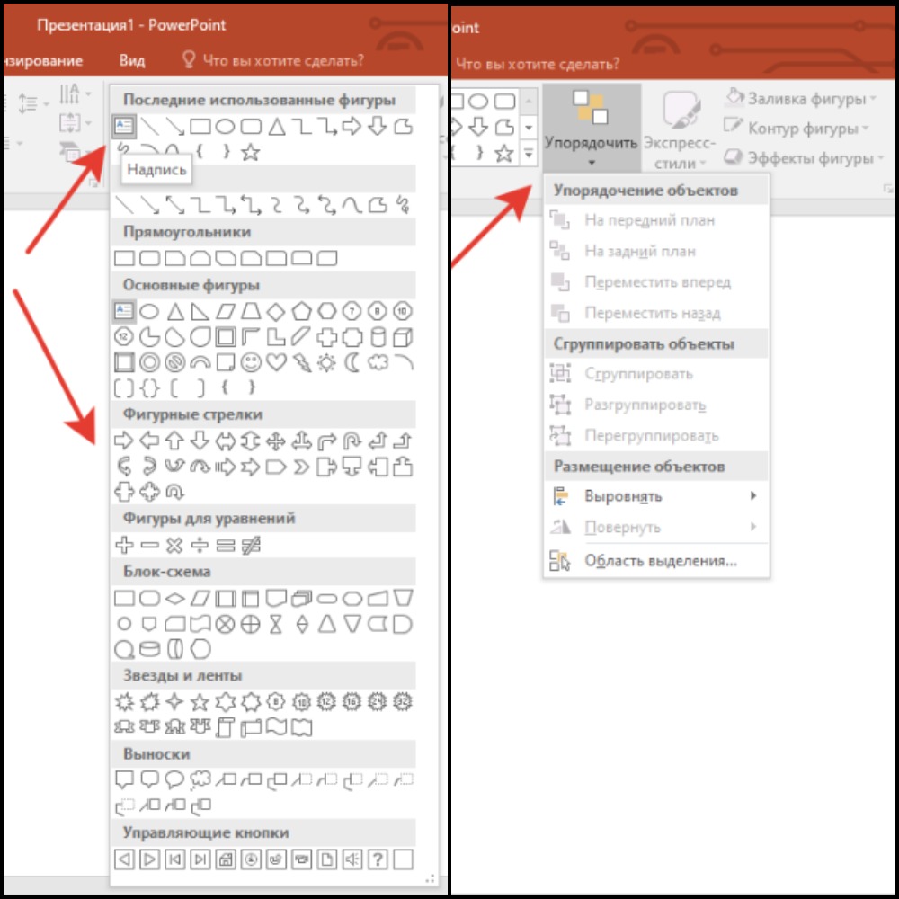
Task: Choose the moon shape in basic shapes
Action: click(352, 362)
